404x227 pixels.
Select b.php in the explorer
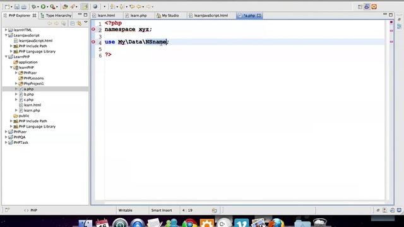pyautogui.click(x=28, y=94)
